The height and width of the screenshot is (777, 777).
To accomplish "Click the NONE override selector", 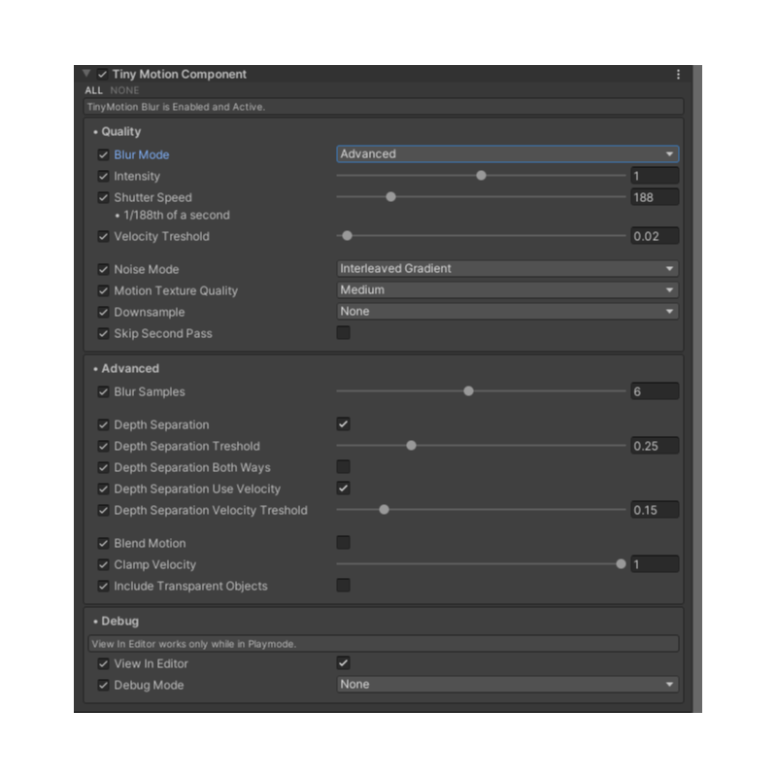I will pyautogui.click(x=124, y=90).
